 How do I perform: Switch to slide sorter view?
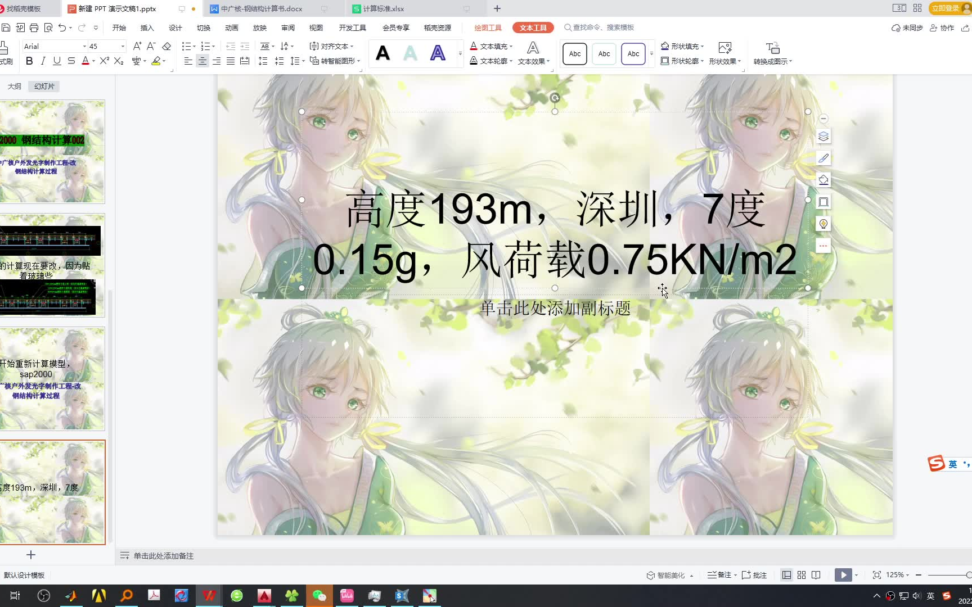tap(802, 575)
